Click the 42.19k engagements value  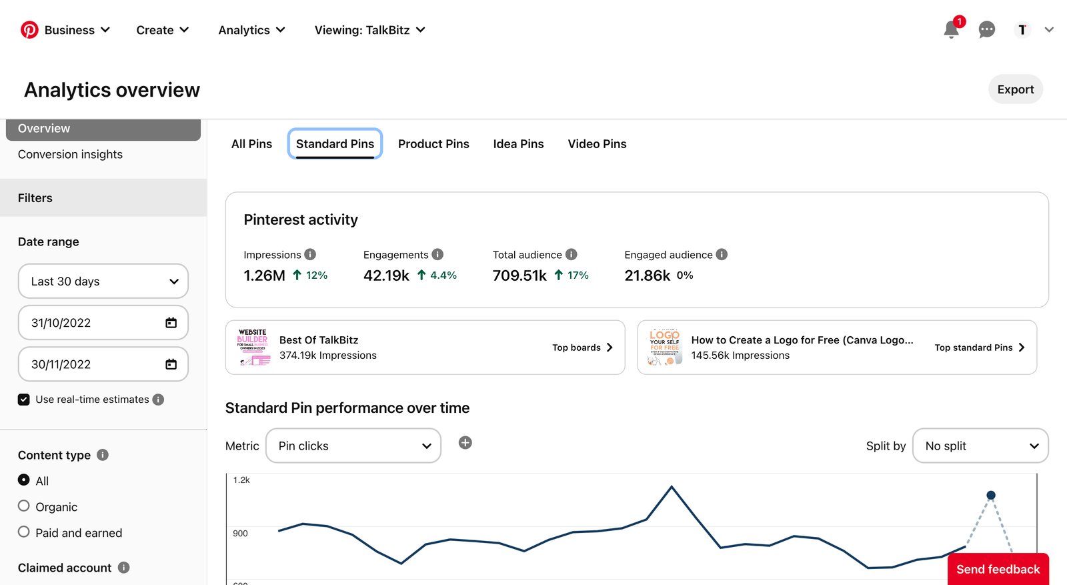pos(386,275)
